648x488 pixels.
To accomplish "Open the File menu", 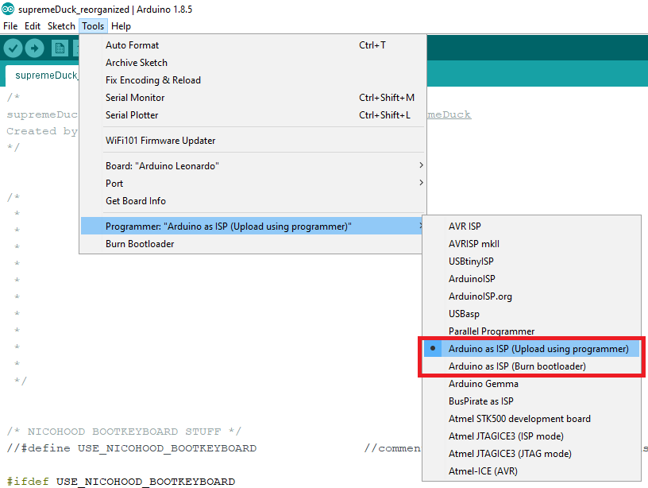I will click(x=10, y=26).
